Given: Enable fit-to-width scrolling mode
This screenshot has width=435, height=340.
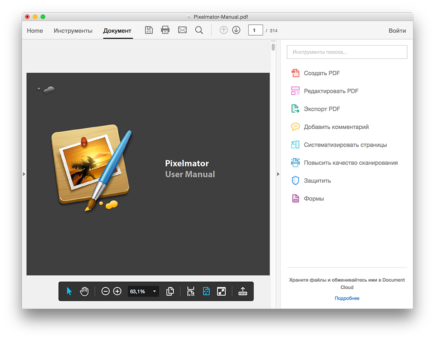Looking at the screenshot, I should 191,291.
